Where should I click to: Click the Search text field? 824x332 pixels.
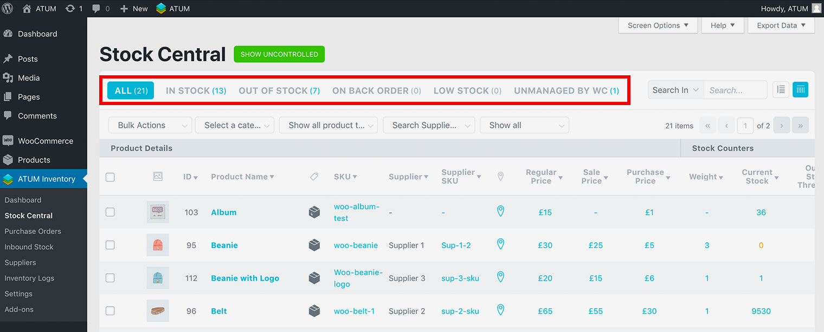tap(735, 90)
